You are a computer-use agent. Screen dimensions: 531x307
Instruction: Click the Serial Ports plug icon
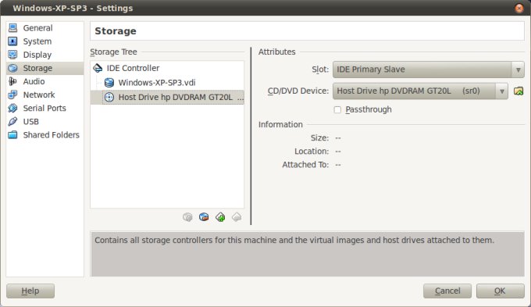pos(12,108)
